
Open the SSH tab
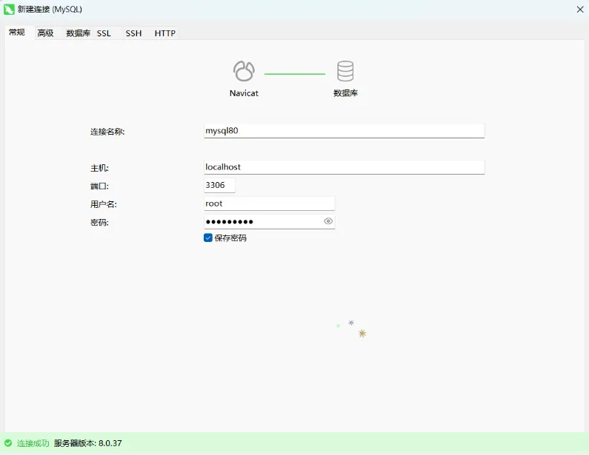coord(133,33)
